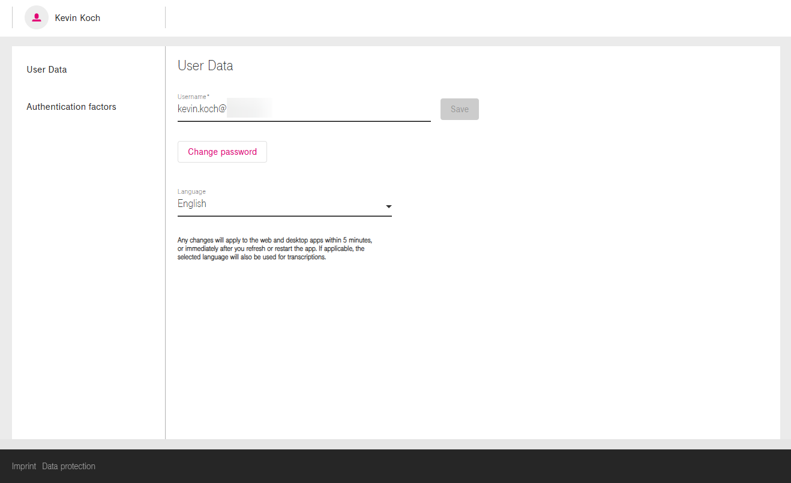791x483 pixels.
Task: Click the Change password button
Action: pos(222,152)
